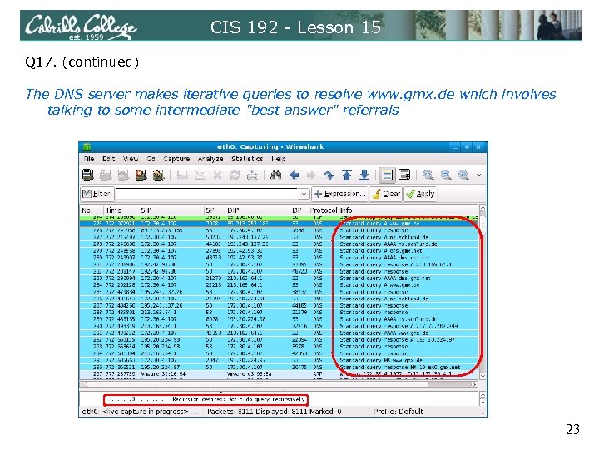Click the packet list horizontal scrollbar
The height and width of the screenshot is (449, 599).
click(279, 384)
